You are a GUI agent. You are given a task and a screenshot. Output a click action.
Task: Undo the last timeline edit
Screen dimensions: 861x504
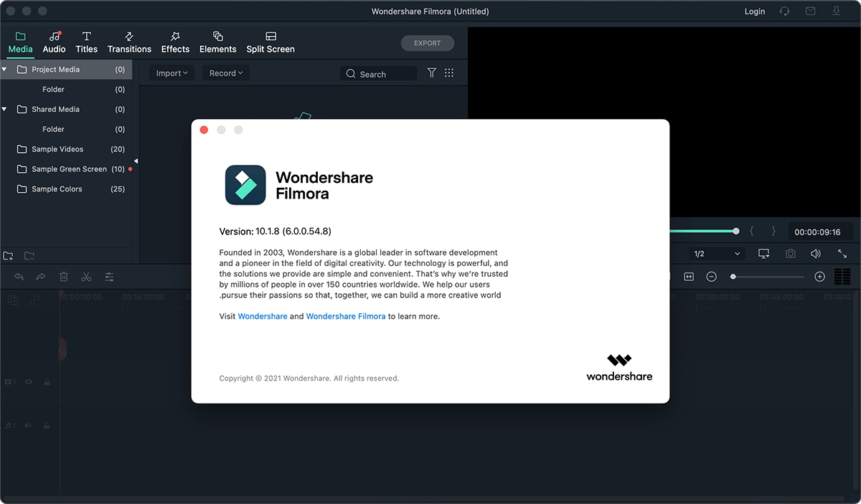point(19,277)
